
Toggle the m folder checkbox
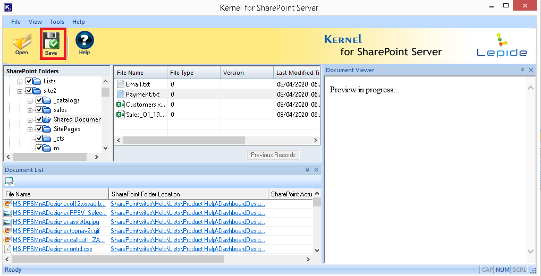coord(39,148)
